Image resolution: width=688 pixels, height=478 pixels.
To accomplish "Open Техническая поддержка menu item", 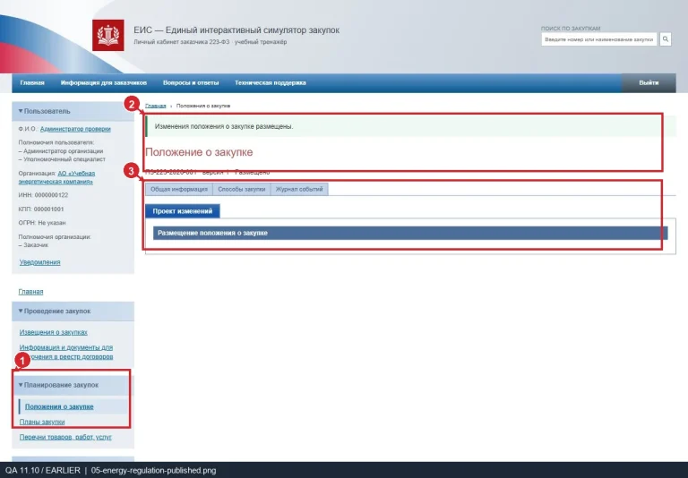I will coord(271,83).
